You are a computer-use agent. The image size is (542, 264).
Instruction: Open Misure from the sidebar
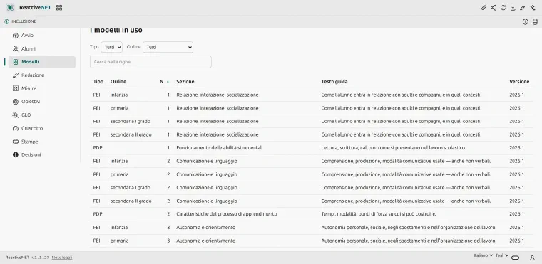pyautogui.click(x=29, y=88)
